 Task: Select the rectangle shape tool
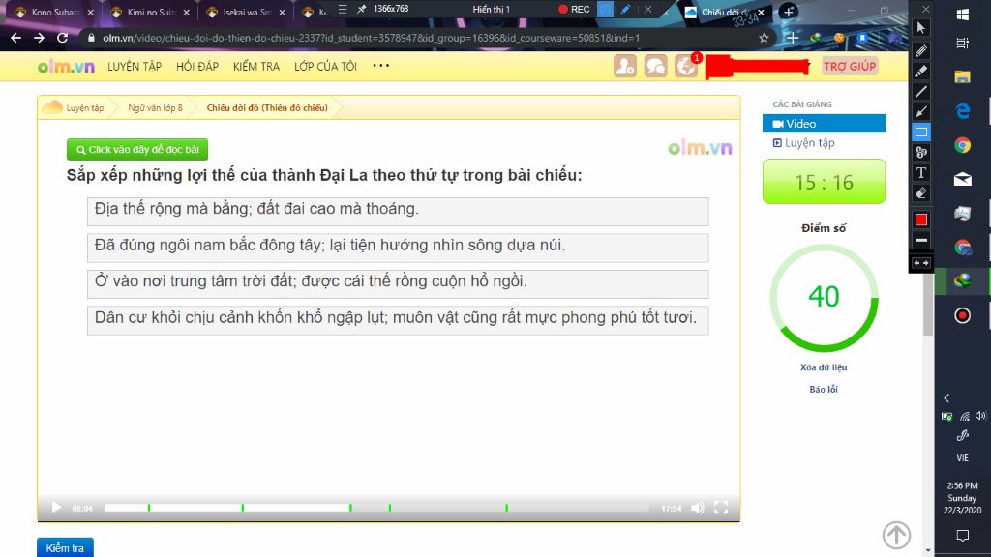point(921,132)
